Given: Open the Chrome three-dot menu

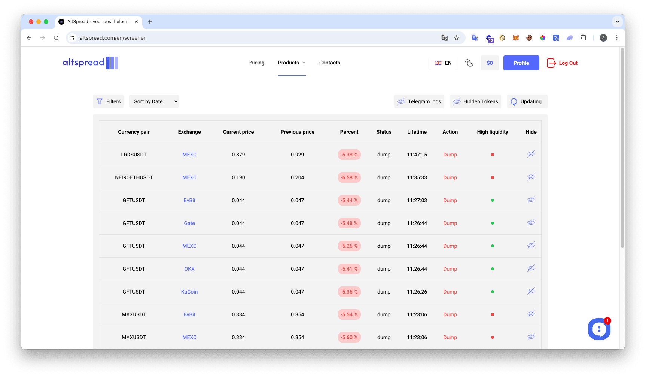Looking at the screenshot, I should pos(617,38).
